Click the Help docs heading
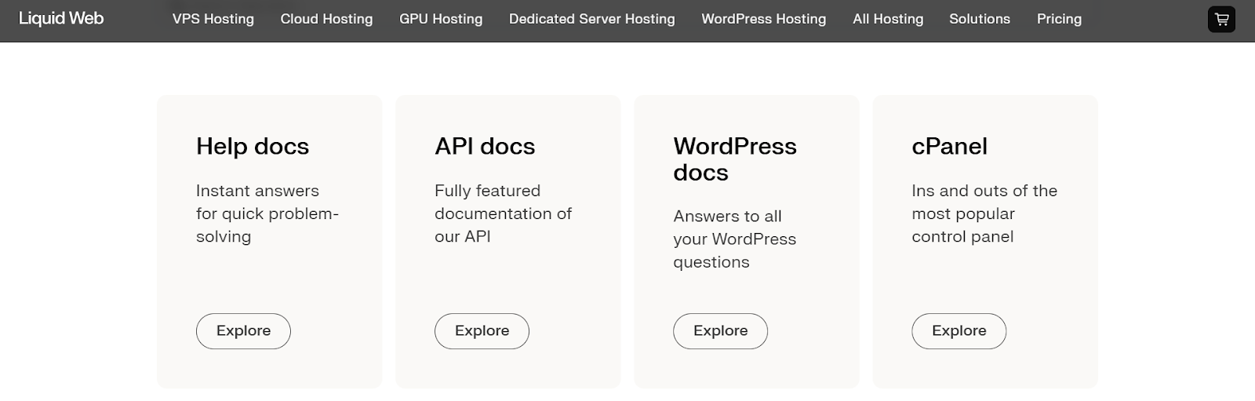Viewport: 1255px width, 401px height. coord(253,147)
